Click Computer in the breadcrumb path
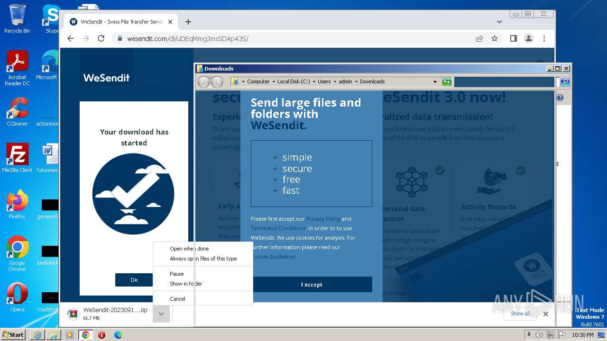Screen dimensions: 607x341 point(258,81)
